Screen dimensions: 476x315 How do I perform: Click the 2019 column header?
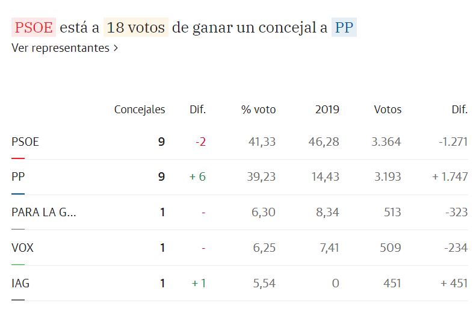click(327, 110)
